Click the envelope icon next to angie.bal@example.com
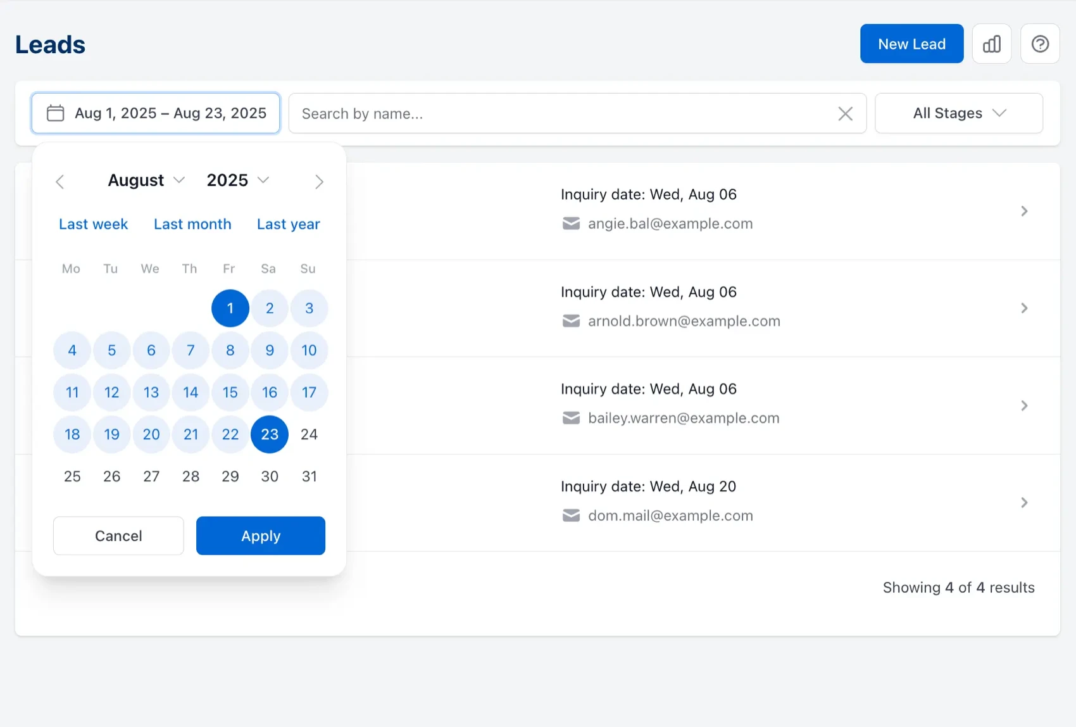 (x=571, y=224)
